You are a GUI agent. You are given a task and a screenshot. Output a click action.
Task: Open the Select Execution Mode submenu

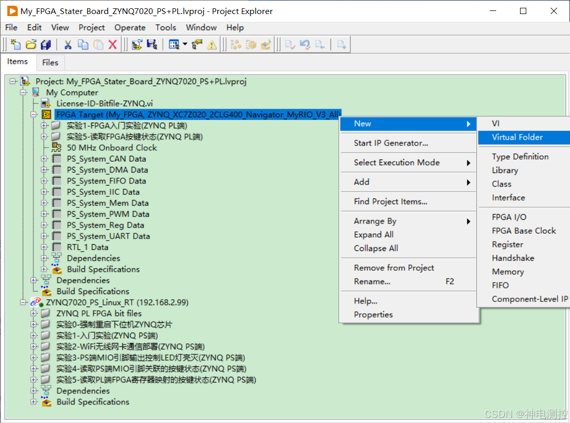point(408,163)
